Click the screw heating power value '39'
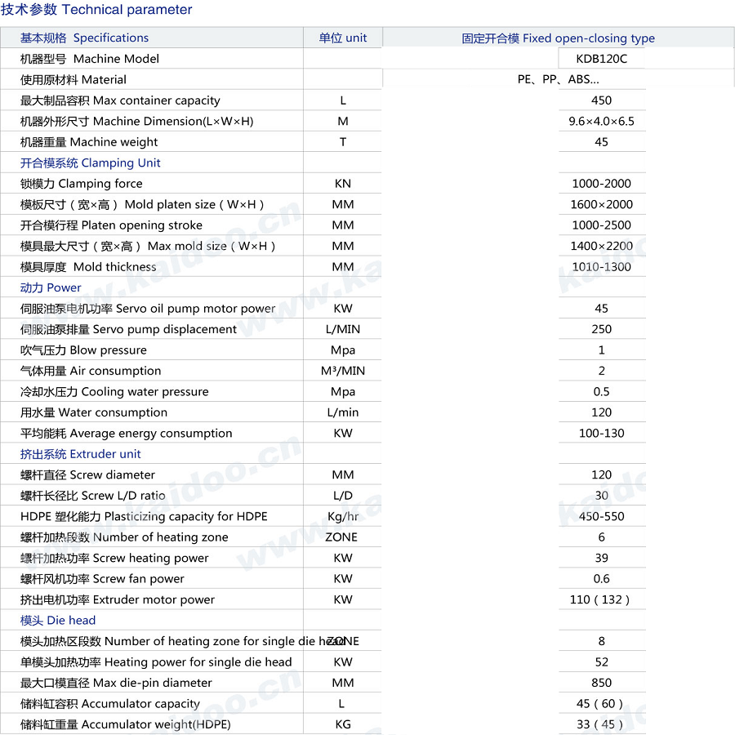 [601, 558]
